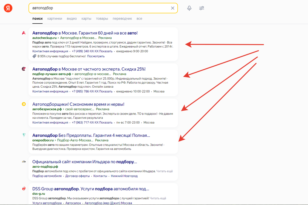This screenshot has height=205, width=308.
Task: Click the авто-подбор.рф favicon
Action: (24, 162)
